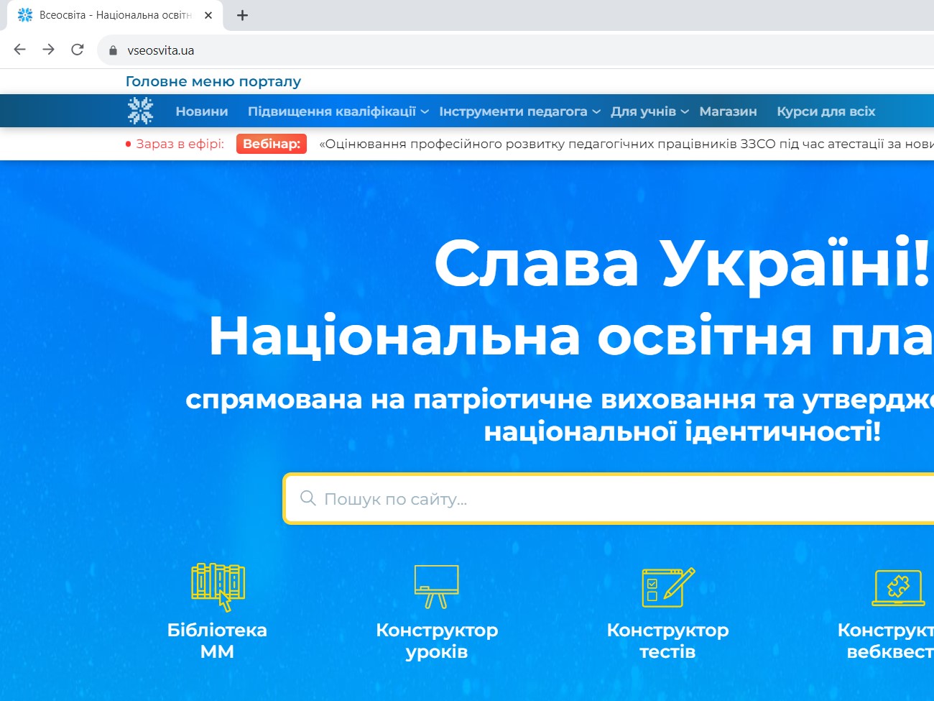Select the Магазин menu item
The height and width of the screenshot is (701, 934).
[x=728, y=111]
